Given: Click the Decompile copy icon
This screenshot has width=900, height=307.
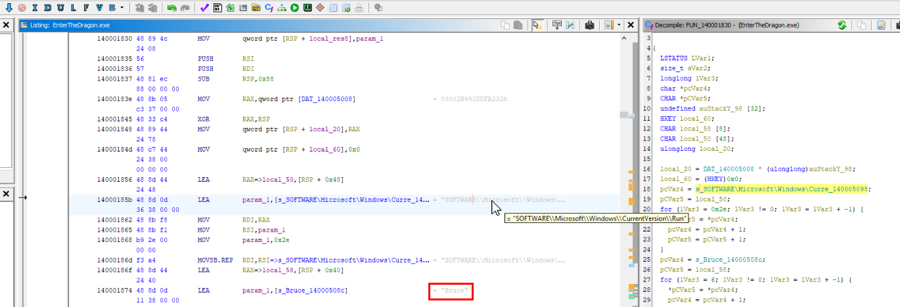Looking at the screenshot, I should 863,25.
